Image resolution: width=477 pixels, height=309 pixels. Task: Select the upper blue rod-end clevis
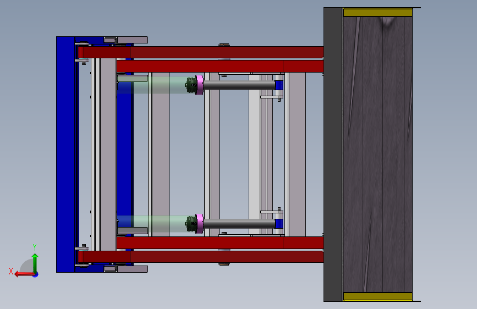click(x=279, y=85)
